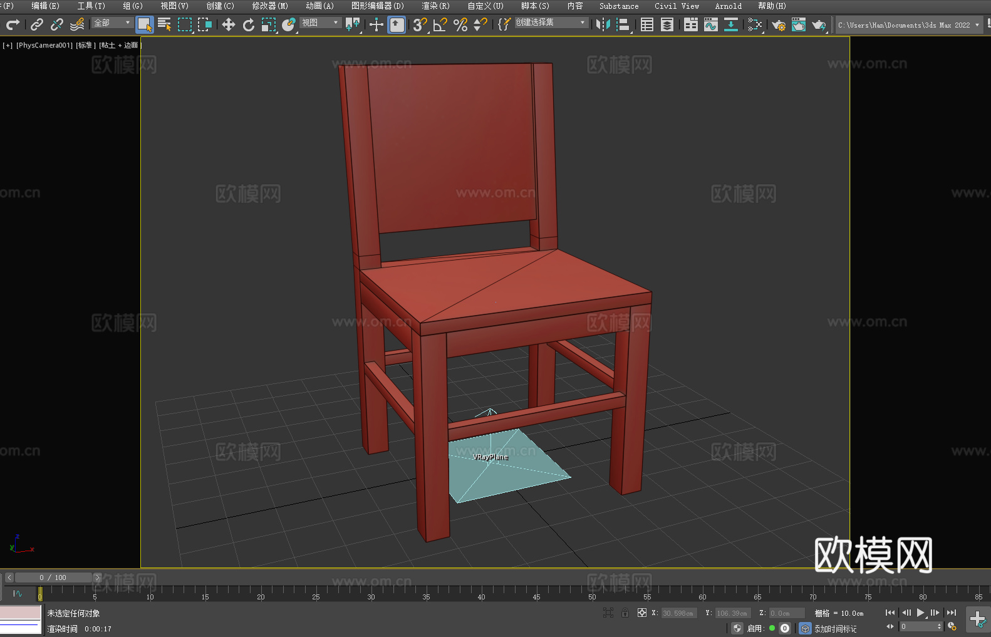991x637 pixels.
Task: Click the Align tool icon
Action: [x=623, y=24]
